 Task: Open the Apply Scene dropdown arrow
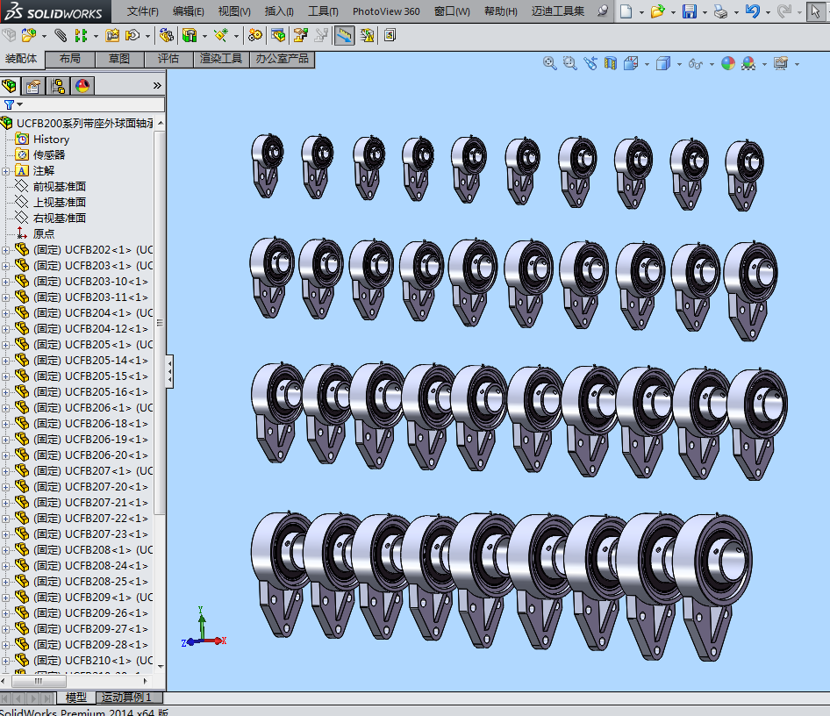pyautogui.click(x=764, y=65)
